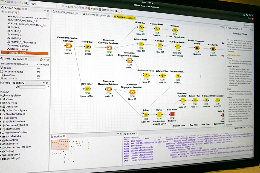This screenshot has width=260, height=173.
Task: Click the highlighted viewport in the Outline
Action: 60,145
